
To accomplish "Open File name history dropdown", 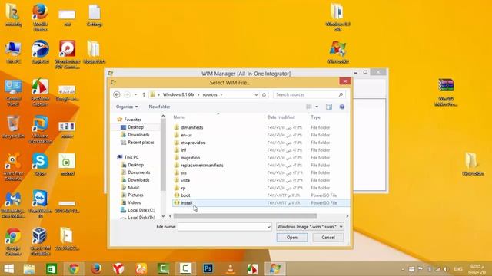I will (268, 227).
